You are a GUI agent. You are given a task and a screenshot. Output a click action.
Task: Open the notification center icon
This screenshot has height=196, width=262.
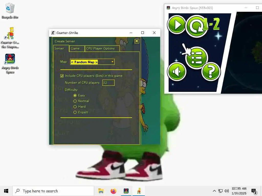pos(254,191)
